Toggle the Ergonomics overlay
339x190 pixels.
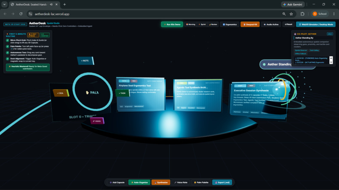230,24
